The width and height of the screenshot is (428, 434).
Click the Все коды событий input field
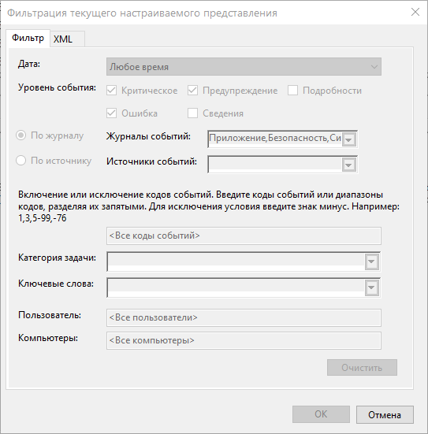point(244,236)
